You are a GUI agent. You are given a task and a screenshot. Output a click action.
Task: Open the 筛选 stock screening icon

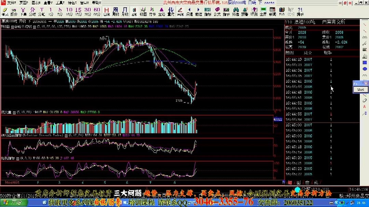click(x=235, y=11)
